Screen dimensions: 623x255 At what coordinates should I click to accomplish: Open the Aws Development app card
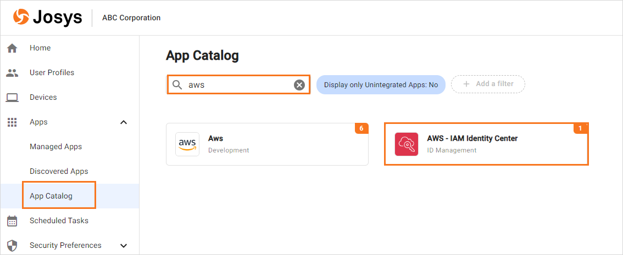(267, 144)
